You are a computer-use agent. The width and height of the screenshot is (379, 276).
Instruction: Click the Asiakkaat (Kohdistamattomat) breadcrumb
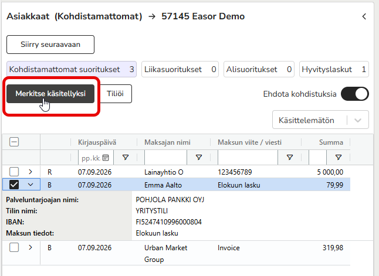point(74,16)
